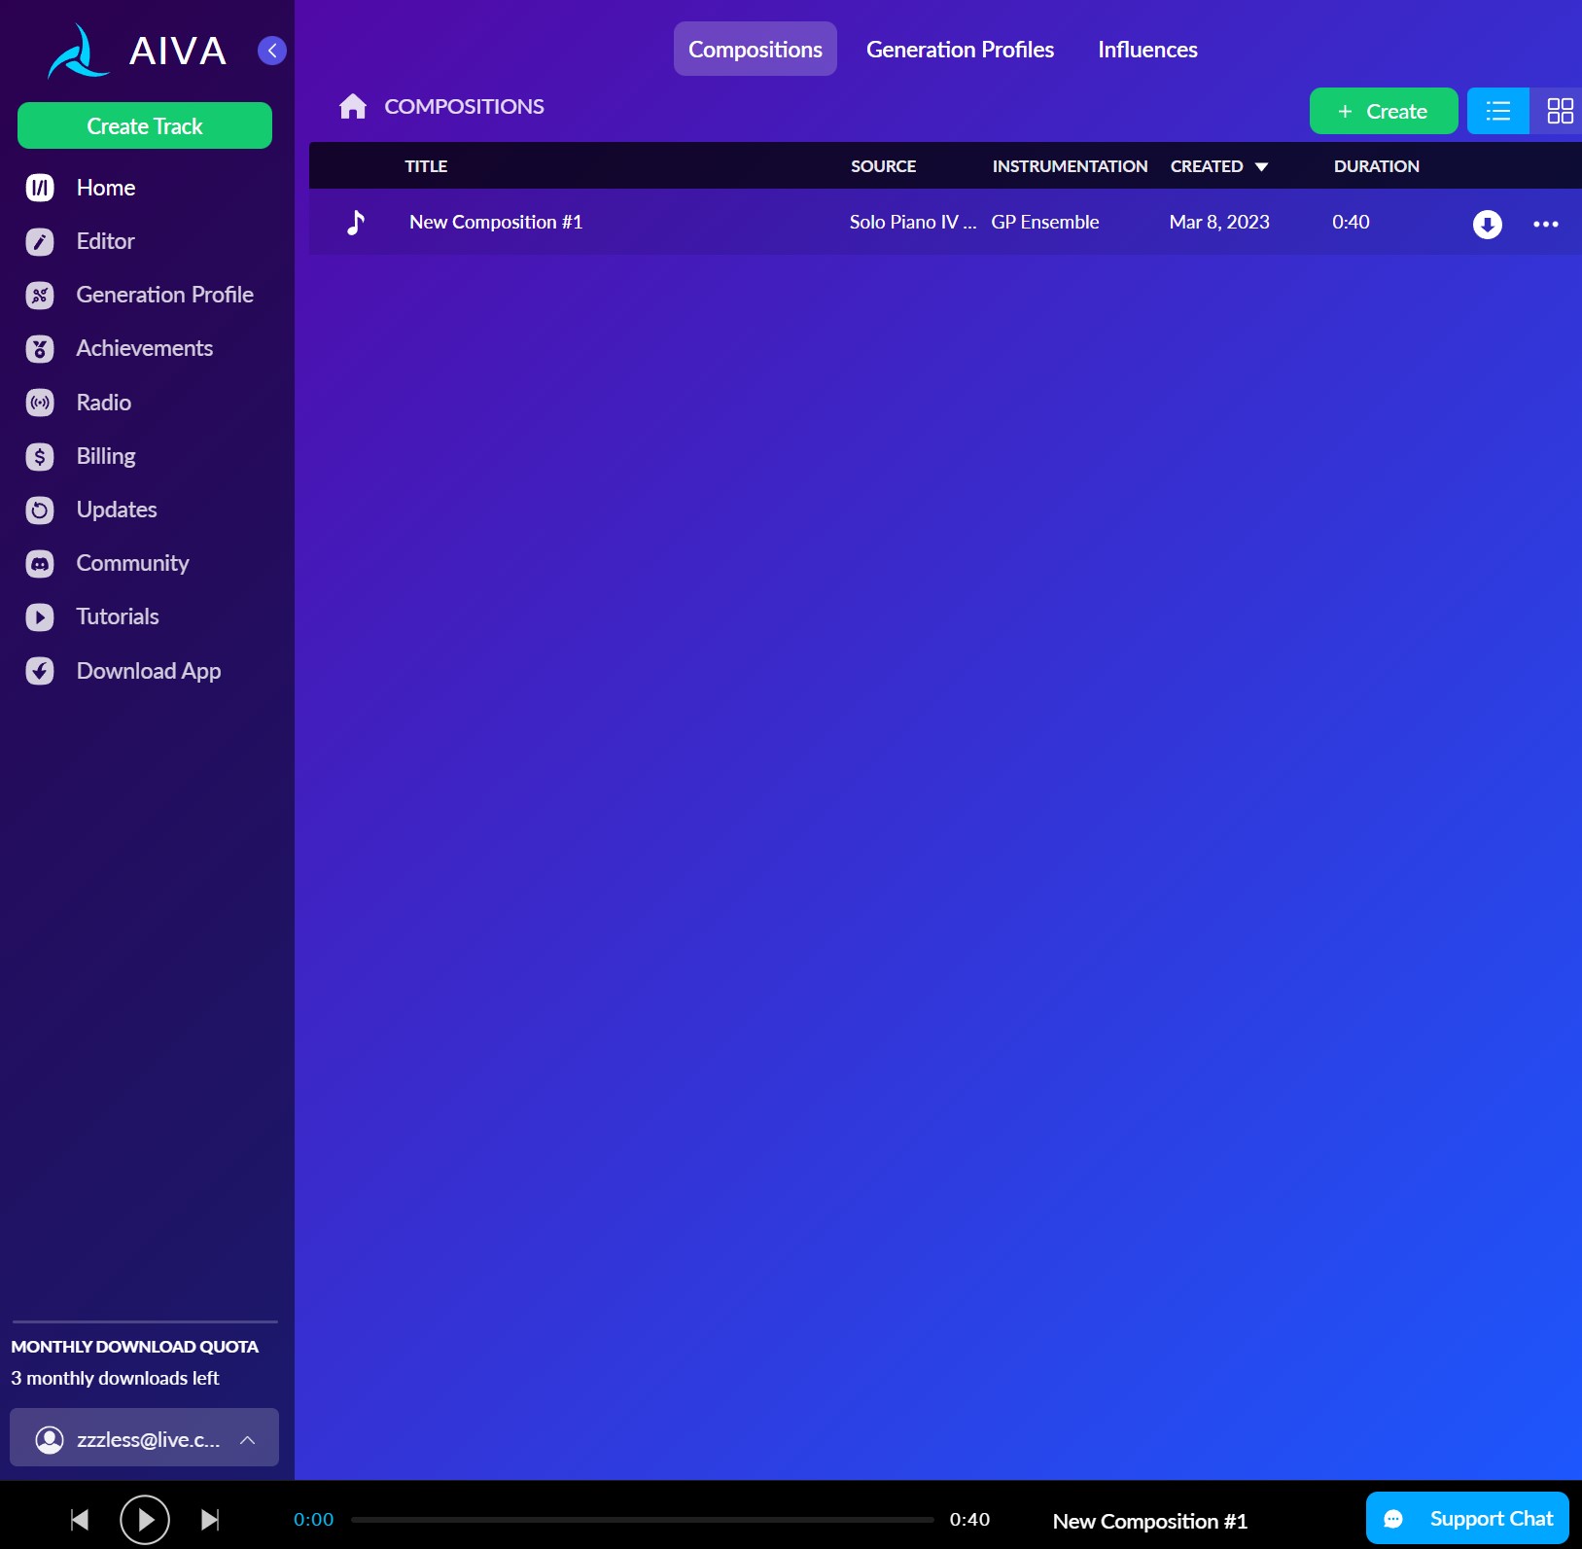1582x1549 pixels.
Task: Open the Billing sidebar label
Action: (x=106, y=456)
